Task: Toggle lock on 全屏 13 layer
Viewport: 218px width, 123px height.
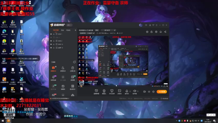Action: click(54, 48)
